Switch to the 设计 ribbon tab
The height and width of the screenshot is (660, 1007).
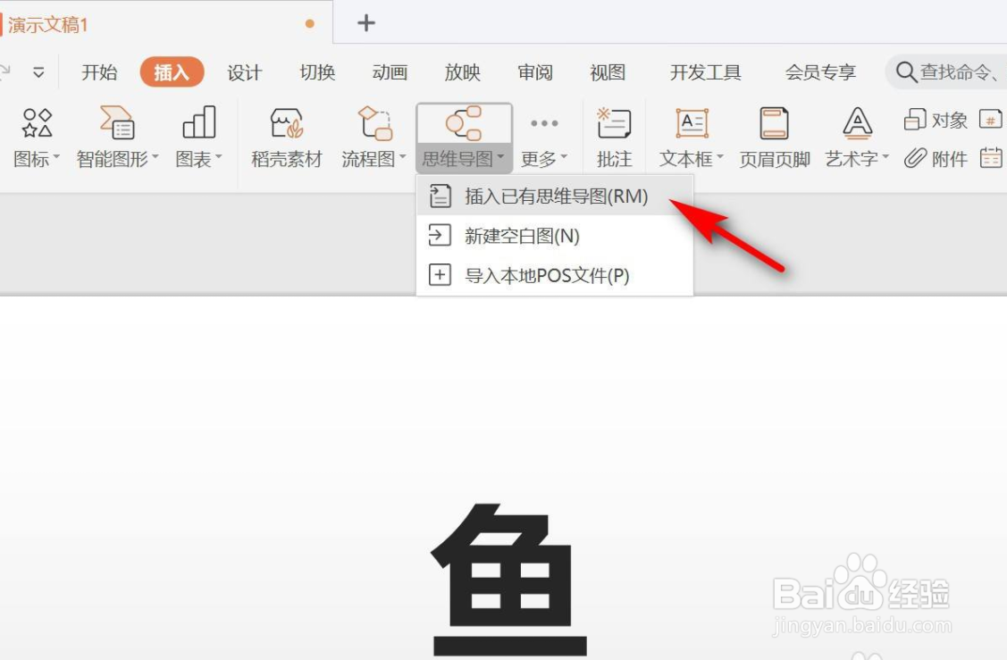[x=245, y=72]
